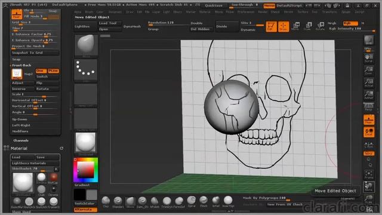Open the Transform menu

[329, 11]
